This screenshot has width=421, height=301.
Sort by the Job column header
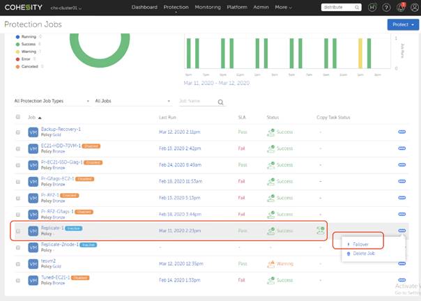pos(35,117)
